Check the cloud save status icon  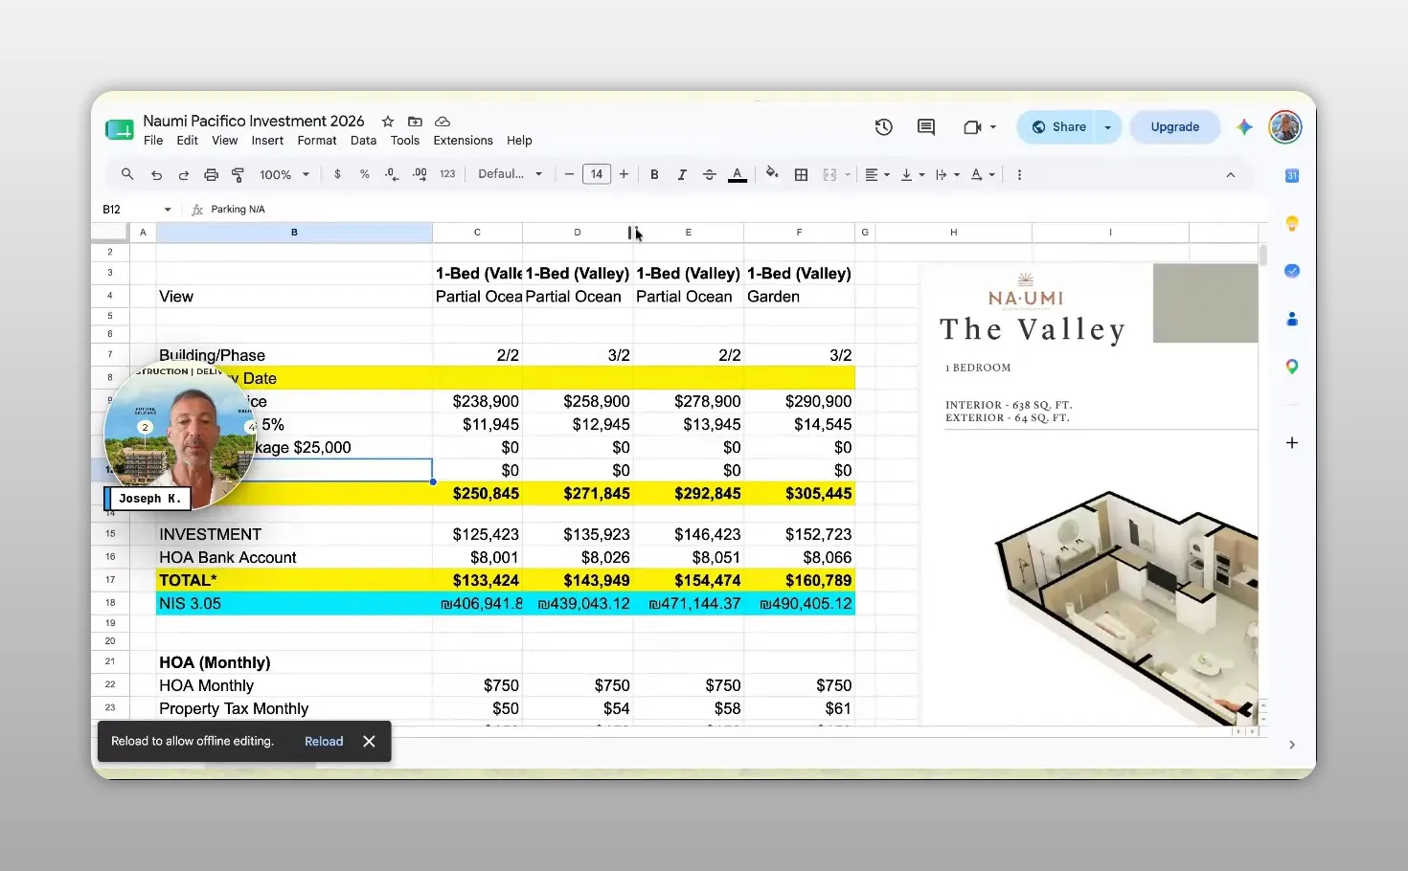tap(443, 122)
